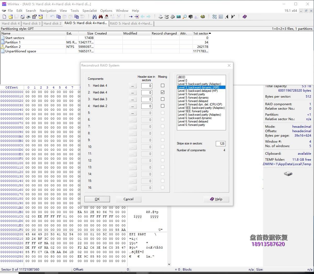Open the File menu
The height and width of the screenshot is (274, 314).
[x=10, y=10]
